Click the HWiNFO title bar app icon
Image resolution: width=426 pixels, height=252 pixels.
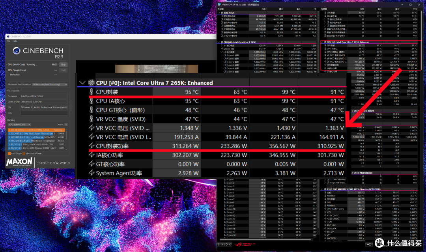tap(219, 5)
